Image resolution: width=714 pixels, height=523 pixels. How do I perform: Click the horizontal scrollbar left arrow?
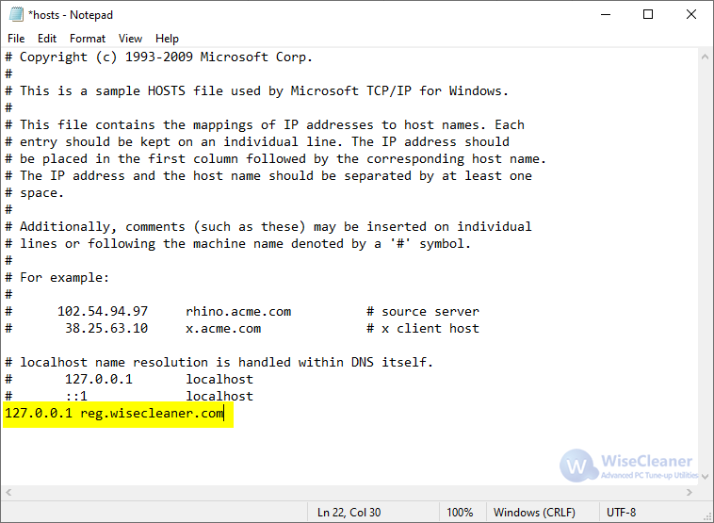pos(8,493)
